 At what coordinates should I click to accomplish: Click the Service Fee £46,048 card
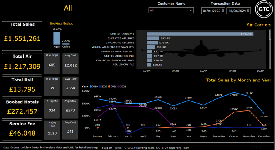(x=22, y=130)
